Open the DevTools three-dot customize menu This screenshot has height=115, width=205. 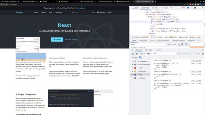(x=199, y=8)
